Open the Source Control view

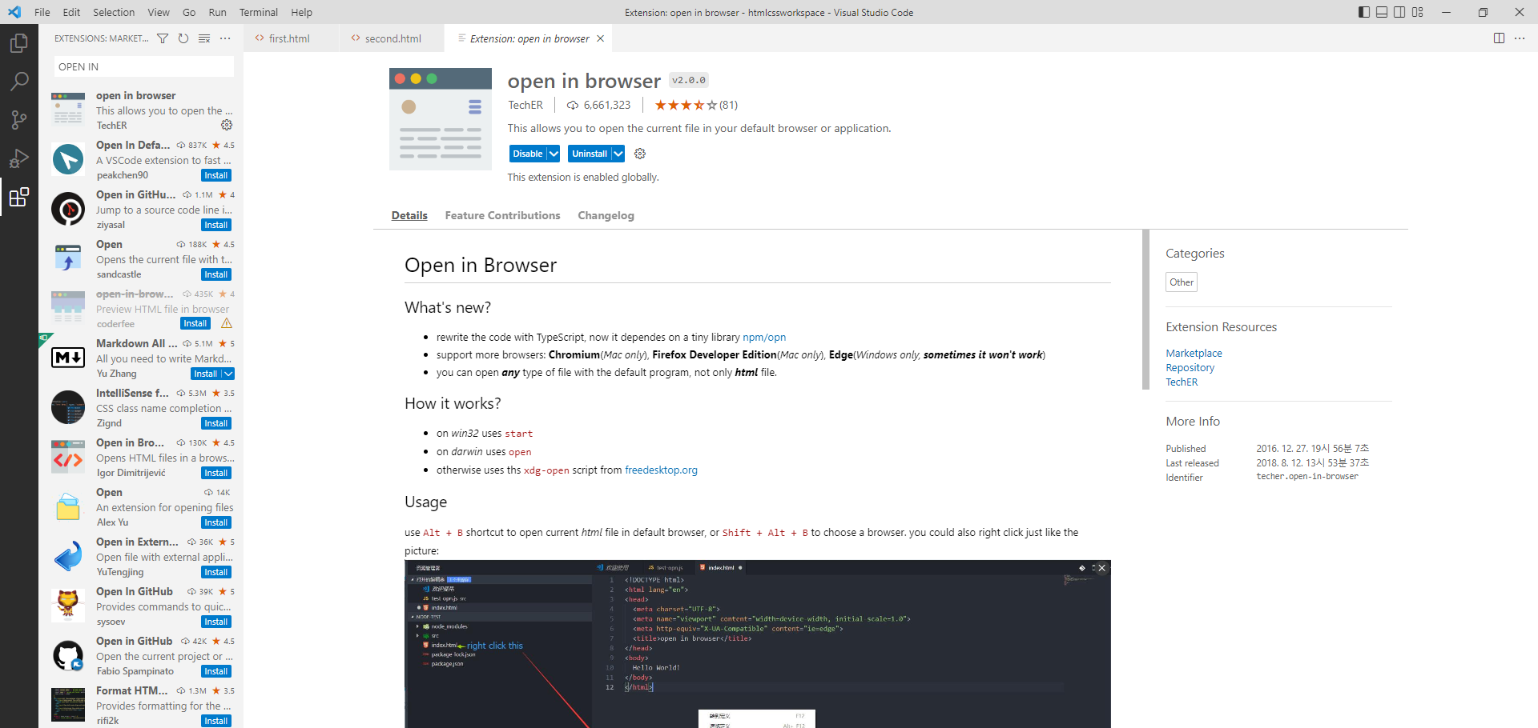19,119
